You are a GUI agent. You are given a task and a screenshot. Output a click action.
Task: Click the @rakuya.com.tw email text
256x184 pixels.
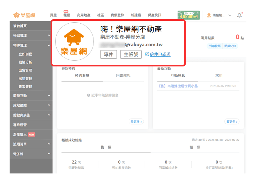(144, 45)
